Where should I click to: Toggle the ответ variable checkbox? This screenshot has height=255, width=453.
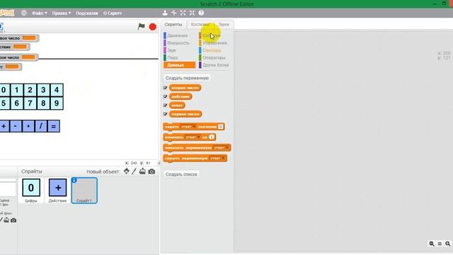(x=165, y=106)
